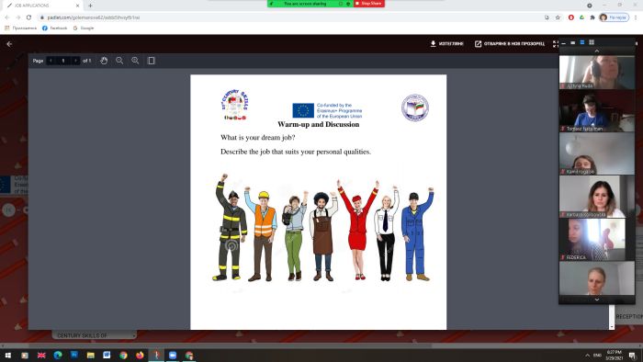Toggle the page fit view icon
643x362 pixels.
151,61
